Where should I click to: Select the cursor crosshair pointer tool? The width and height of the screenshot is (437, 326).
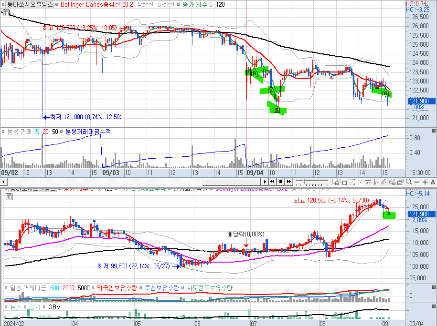(x=360, y=182)
